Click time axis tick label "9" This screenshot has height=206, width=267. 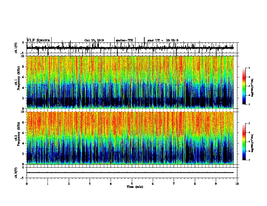(216, 183)
